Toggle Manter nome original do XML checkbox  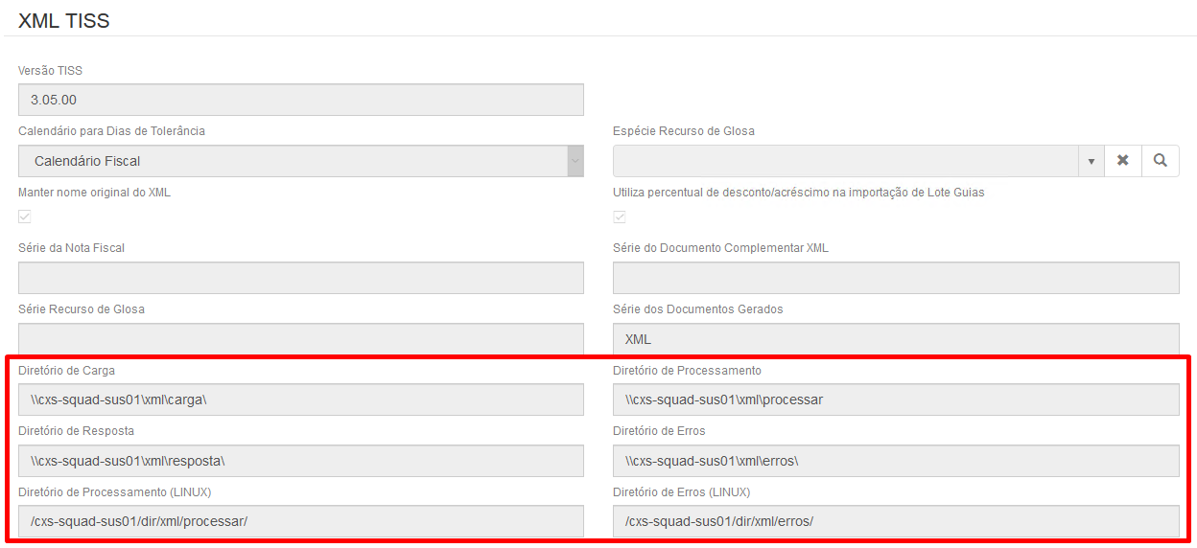tap(25, 217)
